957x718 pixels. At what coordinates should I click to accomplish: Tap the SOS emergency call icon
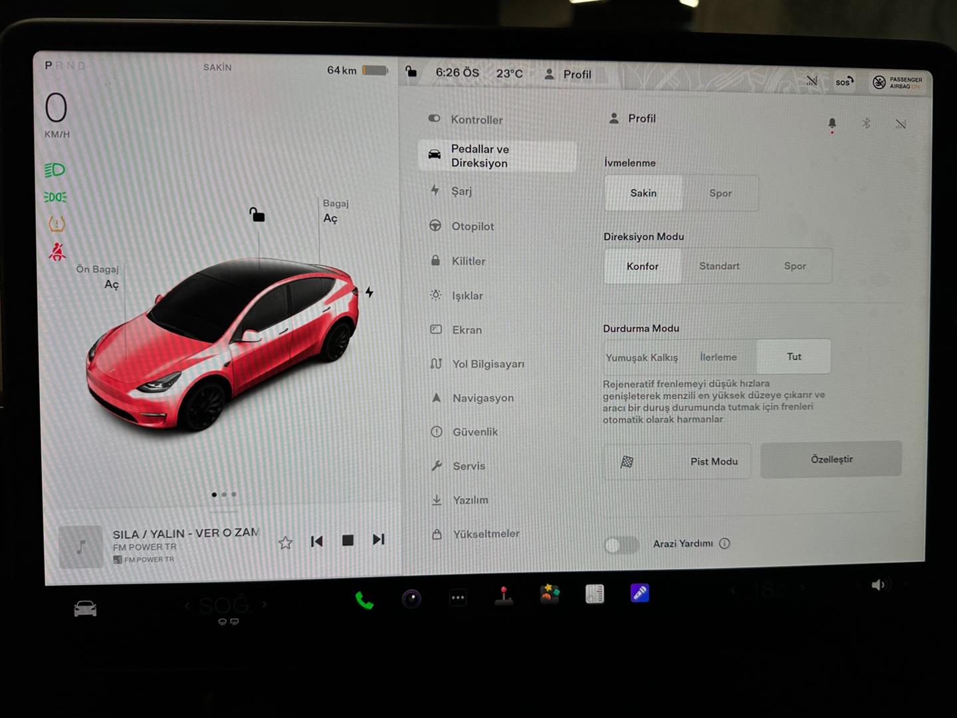(844, 82)
